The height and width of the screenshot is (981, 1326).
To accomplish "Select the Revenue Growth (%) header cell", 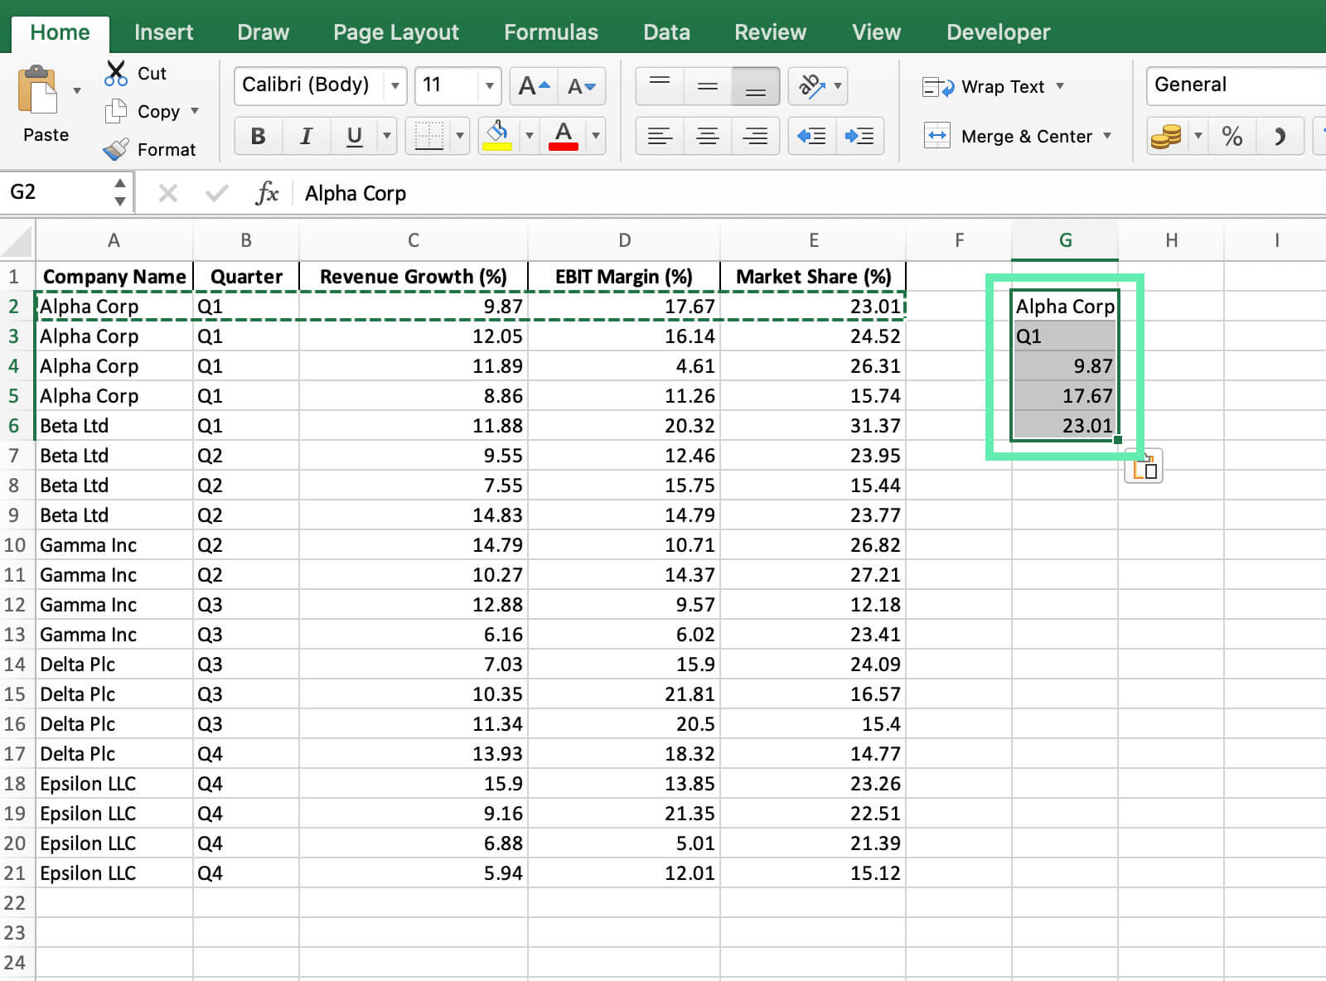I will pyautogui.click(x=414, y=277).
